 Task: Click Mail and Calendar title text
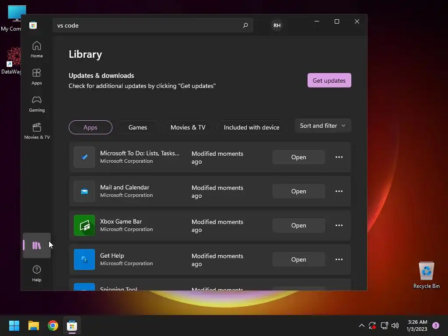coord(125,187)
